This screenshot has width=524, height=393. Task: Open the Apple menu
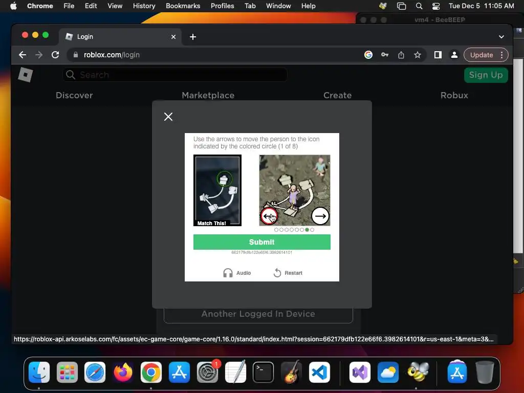[x=13, y=6]
